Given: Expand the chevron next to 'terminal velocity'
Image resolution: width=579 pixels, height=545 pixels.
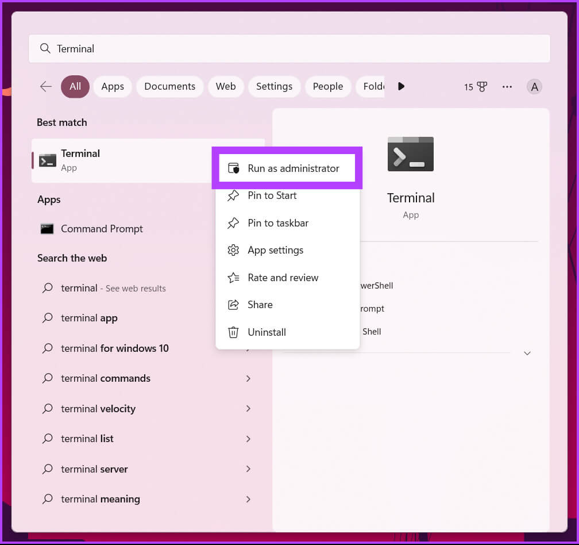Looking at the screenshot, I should (x=248, y=409).
